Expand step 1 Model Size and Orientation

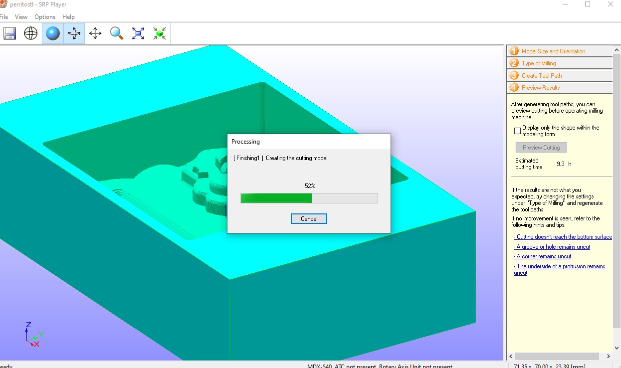pyautogui.click(x=560, y=51)
